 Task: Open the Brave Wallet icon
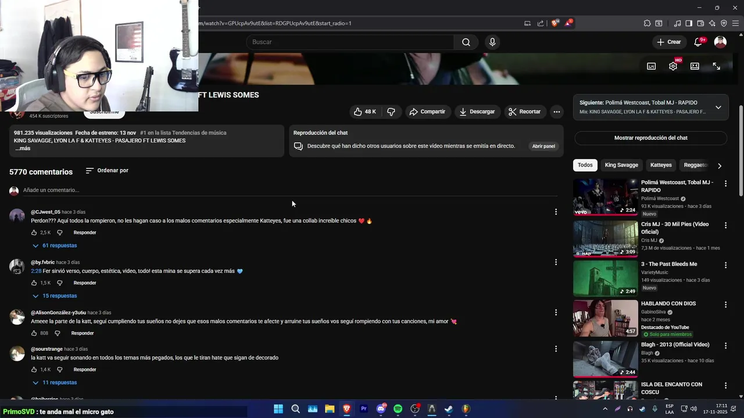[700, 23]
